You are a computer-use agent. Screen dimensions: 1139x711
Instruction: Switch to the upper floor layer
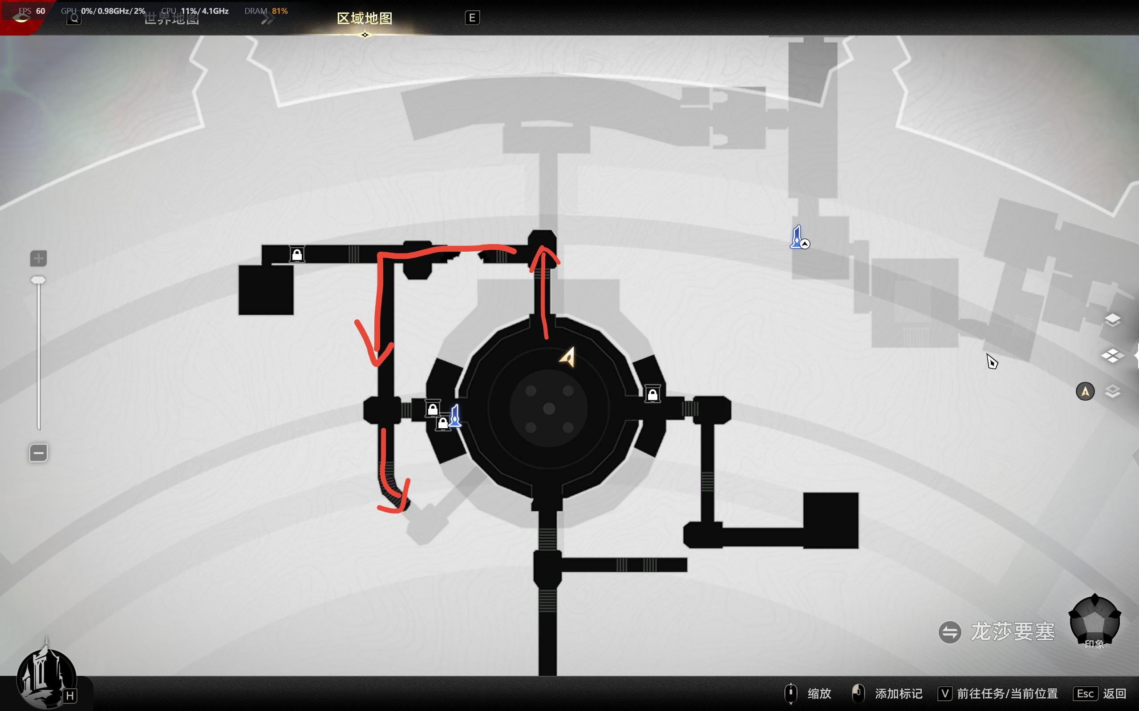(1112, 320)
